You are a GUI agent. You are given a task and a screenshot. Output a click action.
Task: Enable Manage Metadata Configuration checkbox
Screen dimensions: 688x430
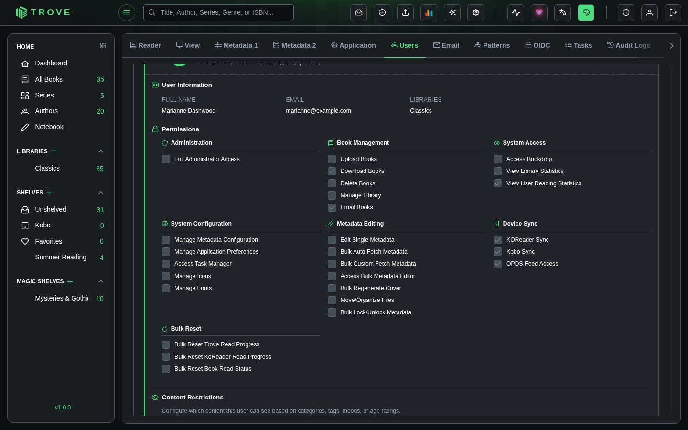(166, 240)
